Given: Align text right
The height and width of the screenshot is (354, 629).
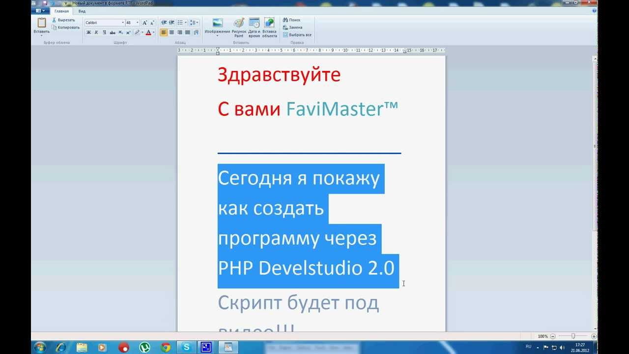Looking at the screenshot, I should click(x=180, y=32).
